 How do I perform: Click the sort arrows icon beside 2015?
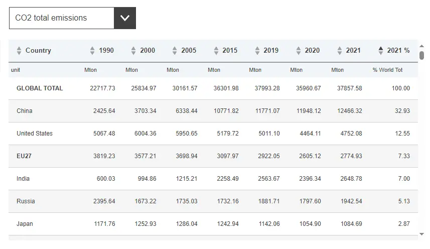click(x=216, y=51)
